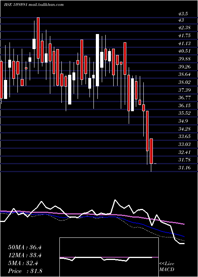Click the 31.16 price axis label
Screen dimensions: 198x277
[x=184, y=167]
